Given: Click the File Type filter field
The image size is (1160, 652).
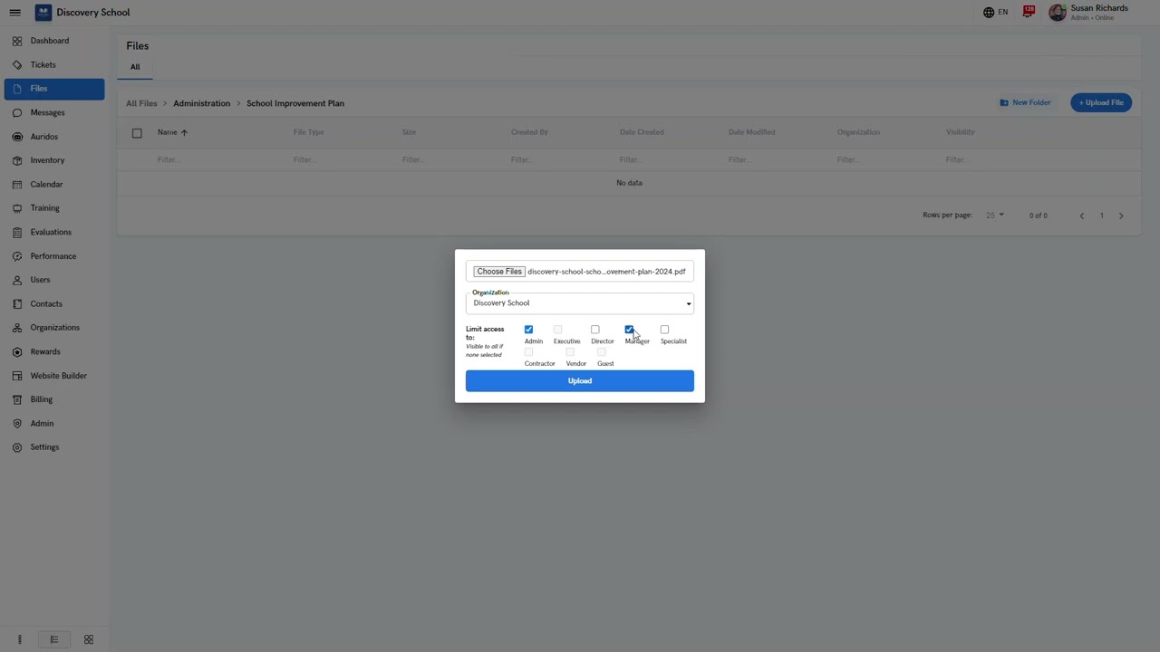Looking at the screenshot, I should click(x=341, y=160).
